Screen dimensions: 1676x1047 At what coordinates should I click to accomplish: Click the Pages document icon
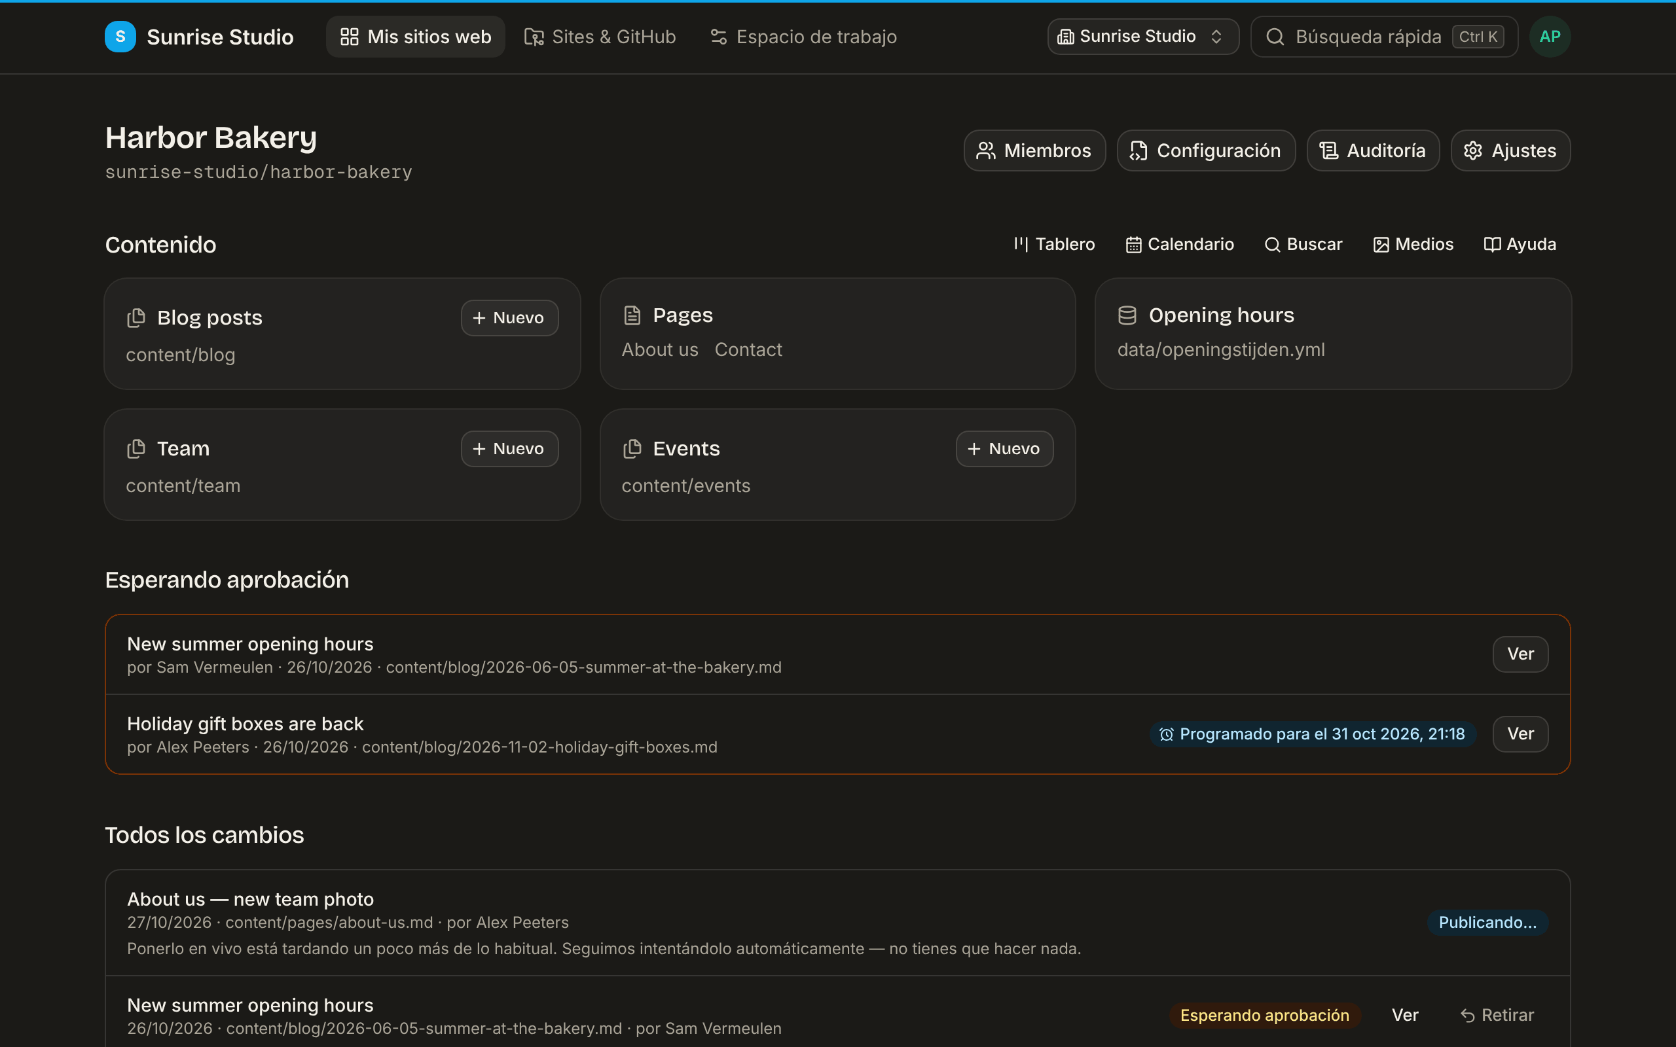(632, 315)
